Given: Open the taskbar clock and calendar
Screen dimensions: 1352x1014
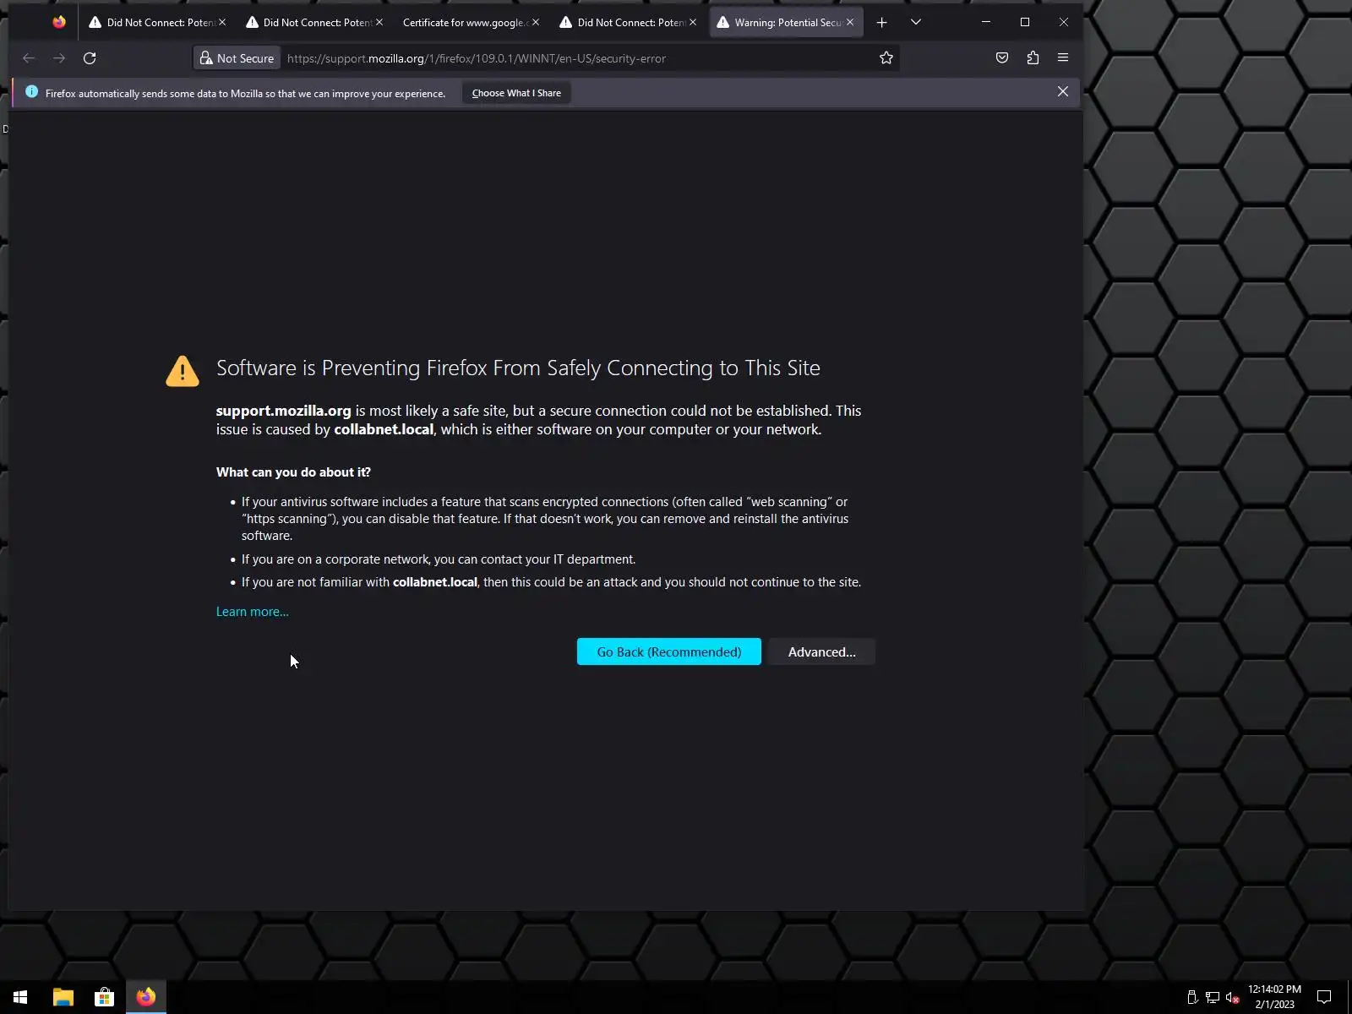Looking at the screenshot, I should [1274, 997].
